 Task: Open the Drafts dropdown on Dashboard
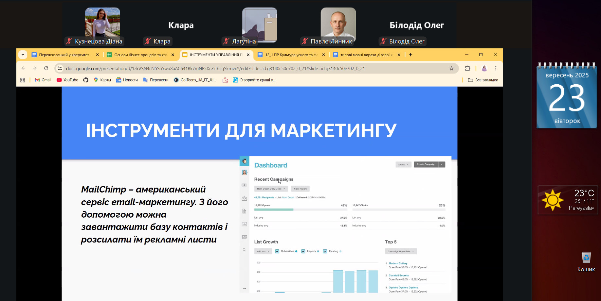click(403, 164)
